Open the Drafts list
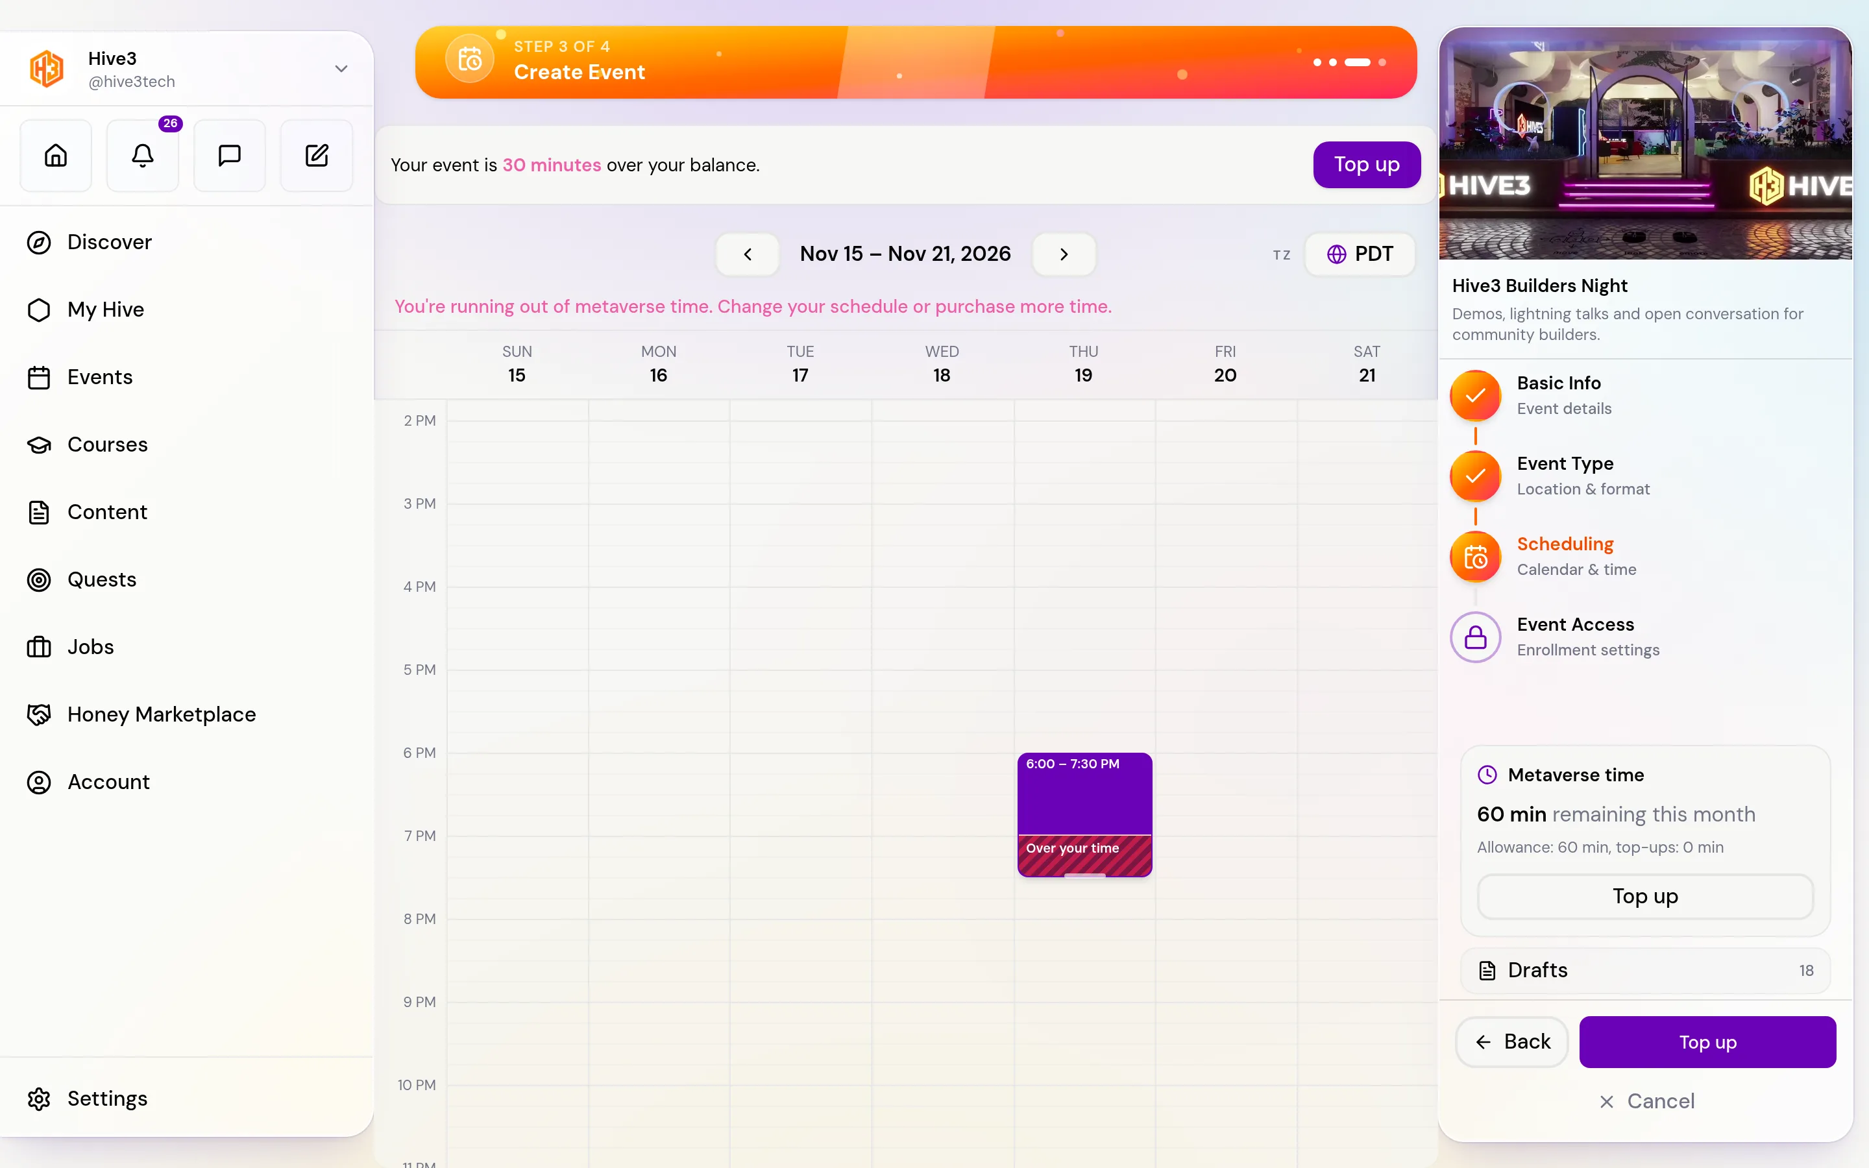 click(x=1645, y=970)
